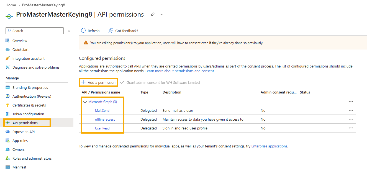
Task: Click the Owners people icon
Action: click(7, 149)
